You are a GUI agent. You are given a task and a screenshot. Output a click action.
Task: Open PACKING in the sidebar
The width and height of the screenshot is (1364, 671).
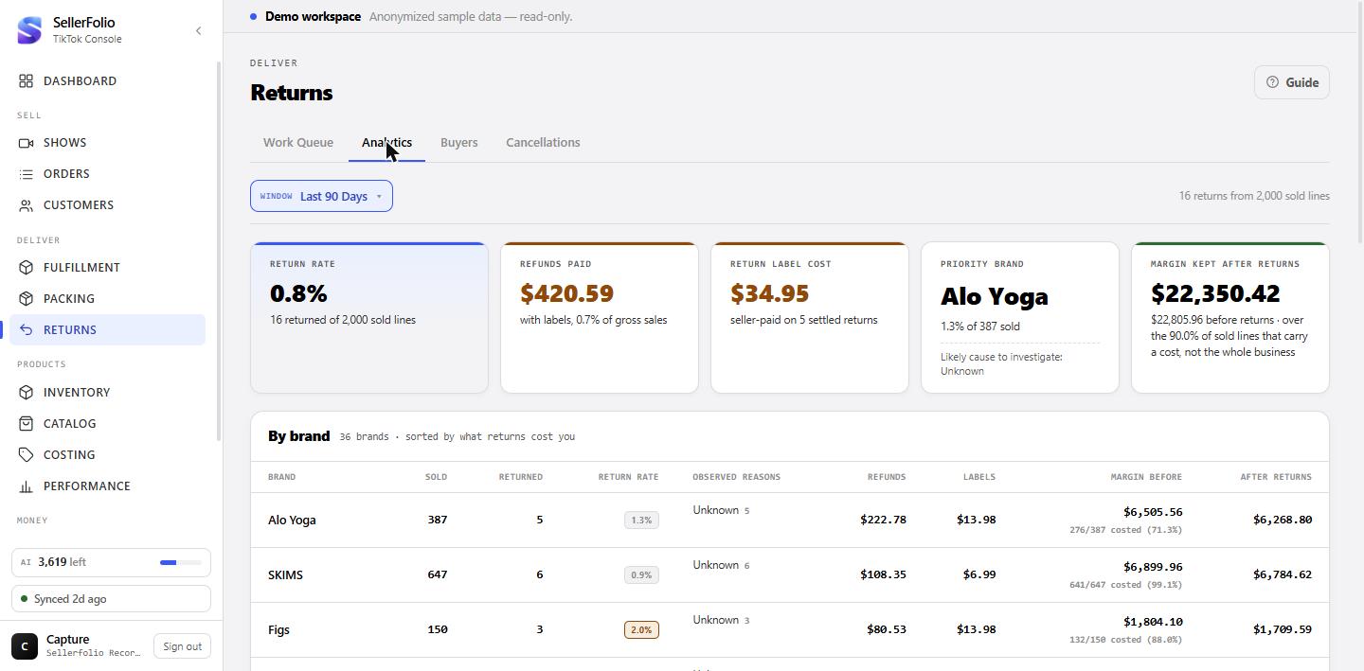(107, 299)
